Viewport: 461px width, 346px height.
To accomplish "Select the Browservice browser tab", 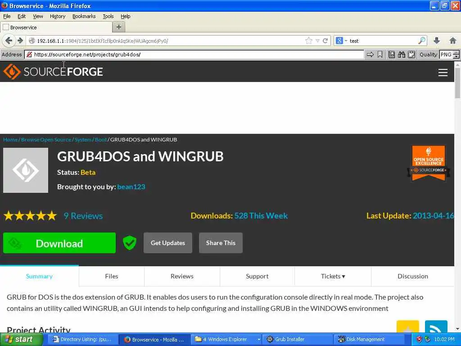I will [56, 27].
